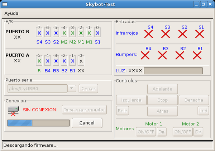Open the serial port dropdown arrow

pos(72,89)
